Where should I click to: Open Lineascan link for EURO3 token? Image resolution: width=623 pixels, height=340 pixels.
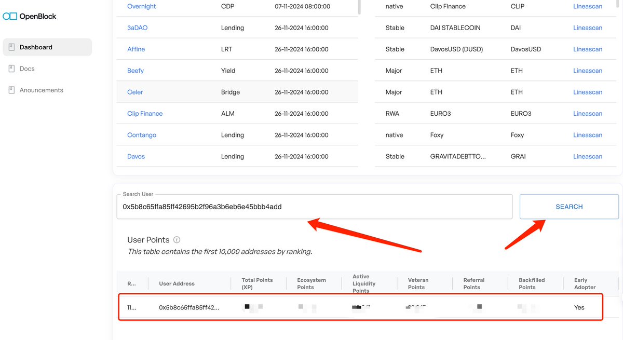point(588,113)
